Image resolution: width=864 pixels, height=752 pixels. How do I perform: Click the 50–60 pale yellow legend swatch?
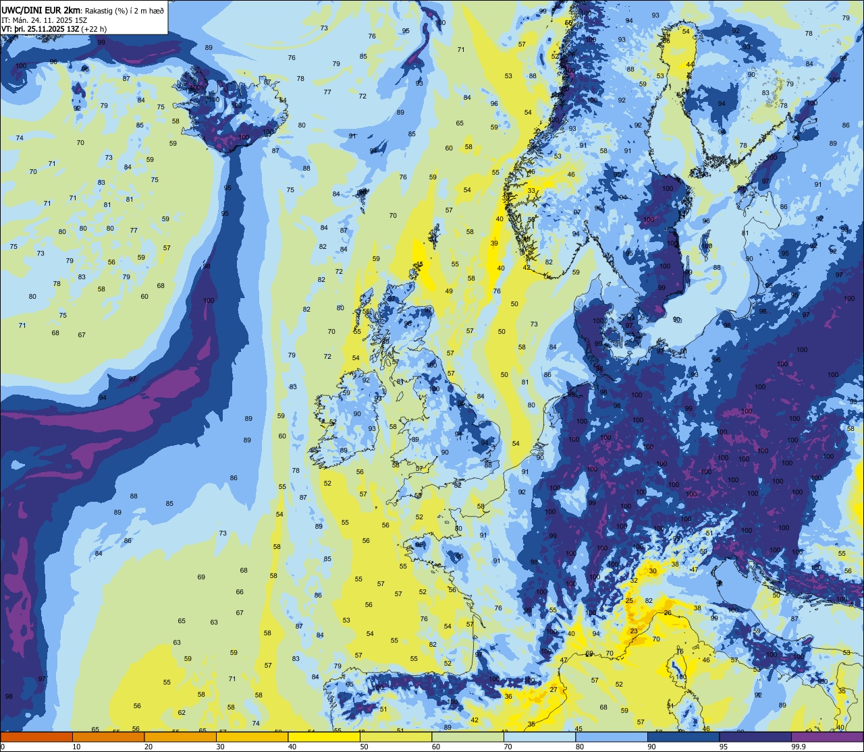pyautogui.click(x=396, y=736)
